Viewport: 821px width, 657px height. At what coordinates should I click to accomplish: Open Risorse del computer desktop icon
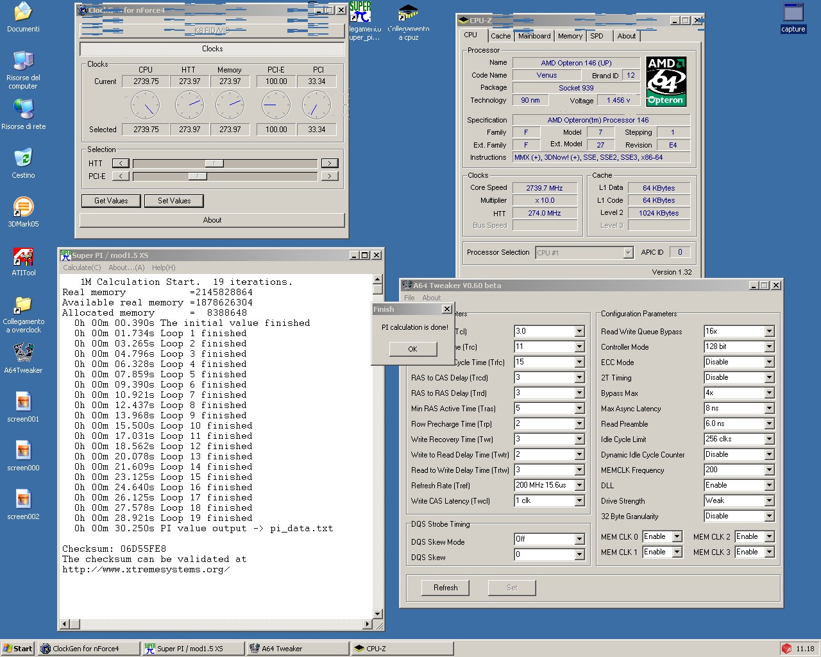[x=23, y=70]
